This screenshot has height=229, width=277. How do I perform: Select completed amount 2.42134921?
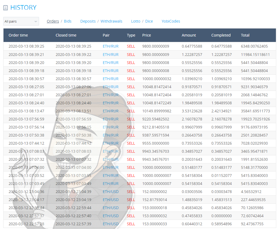click(x=222, y=111)
